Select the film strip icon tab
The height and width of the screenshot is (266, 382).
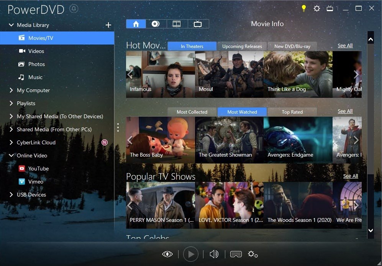coord(177,24)
